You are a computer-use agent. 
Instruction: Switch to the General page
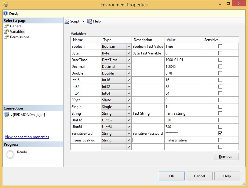[16, 26]
